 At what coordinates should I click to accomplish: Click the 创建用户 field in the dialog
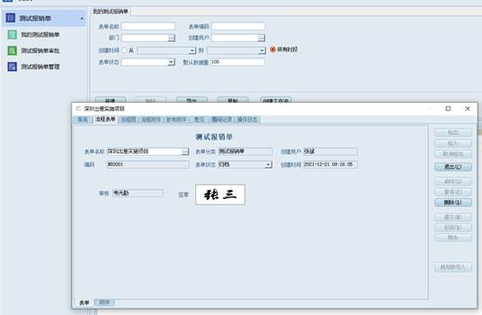pyautogui.click(x=330, y=151)
